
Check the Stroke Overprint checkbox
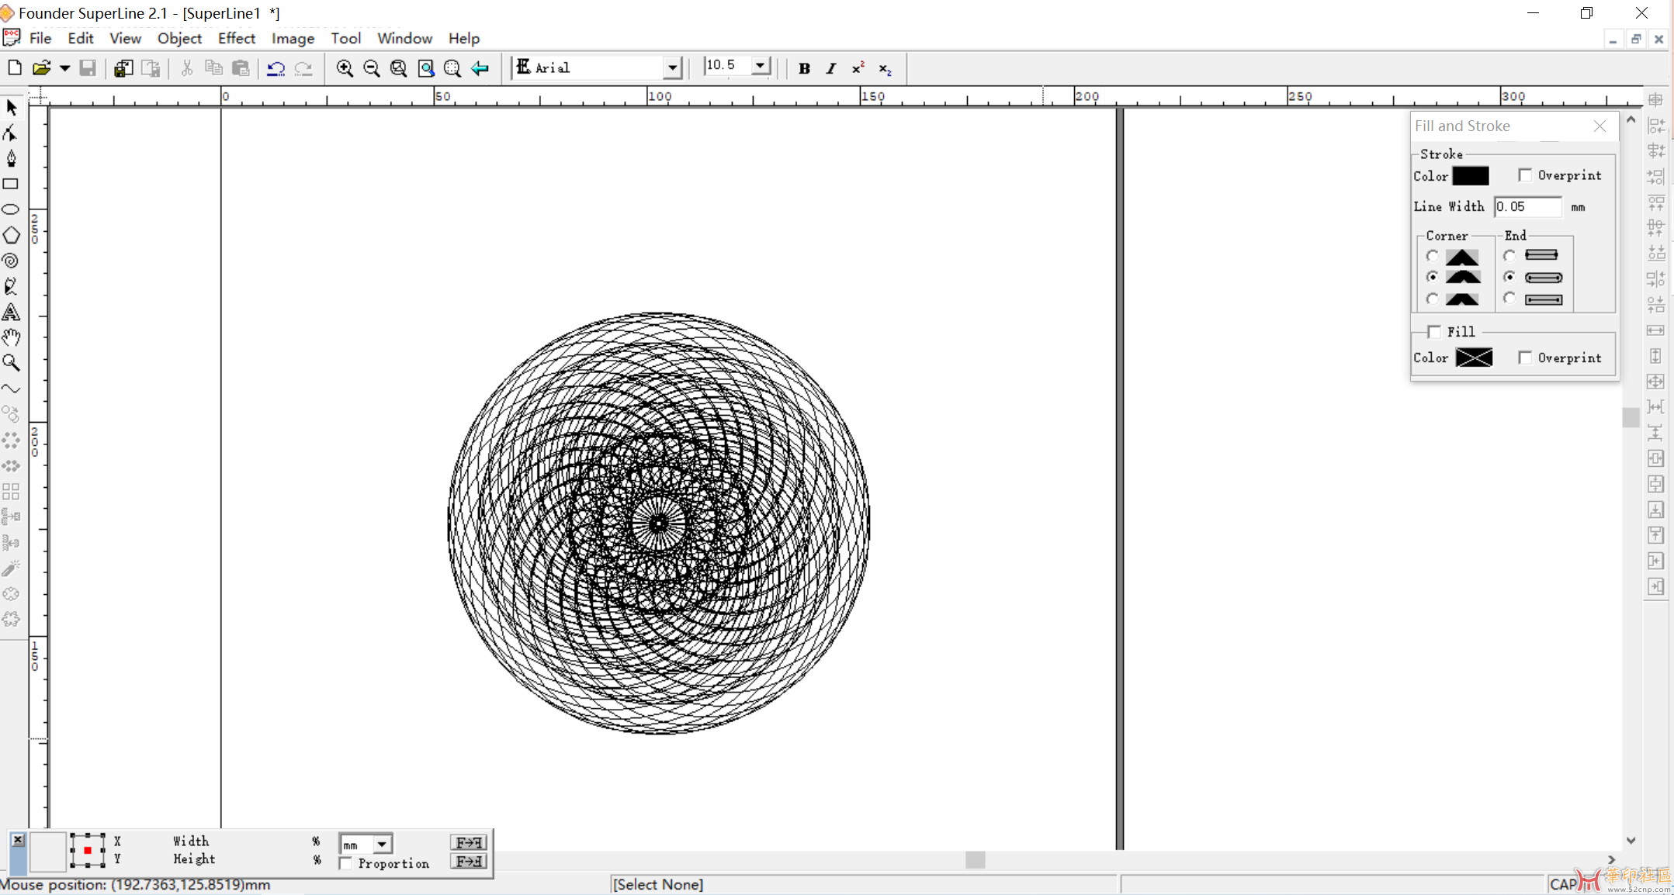pyautogui.click(x=1525, y=175)
